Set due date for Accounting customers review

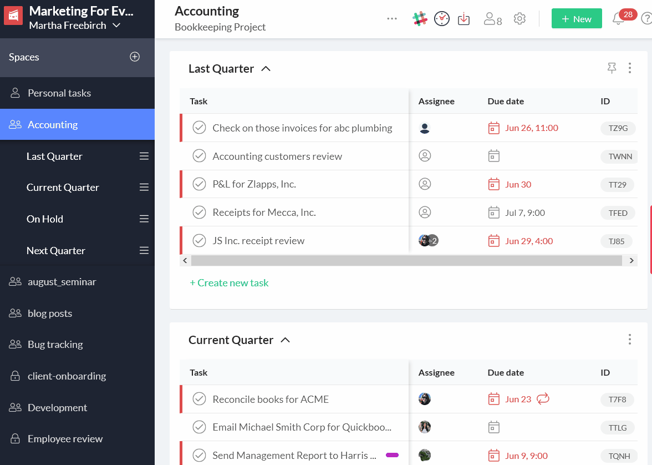(x=493, y=156)
